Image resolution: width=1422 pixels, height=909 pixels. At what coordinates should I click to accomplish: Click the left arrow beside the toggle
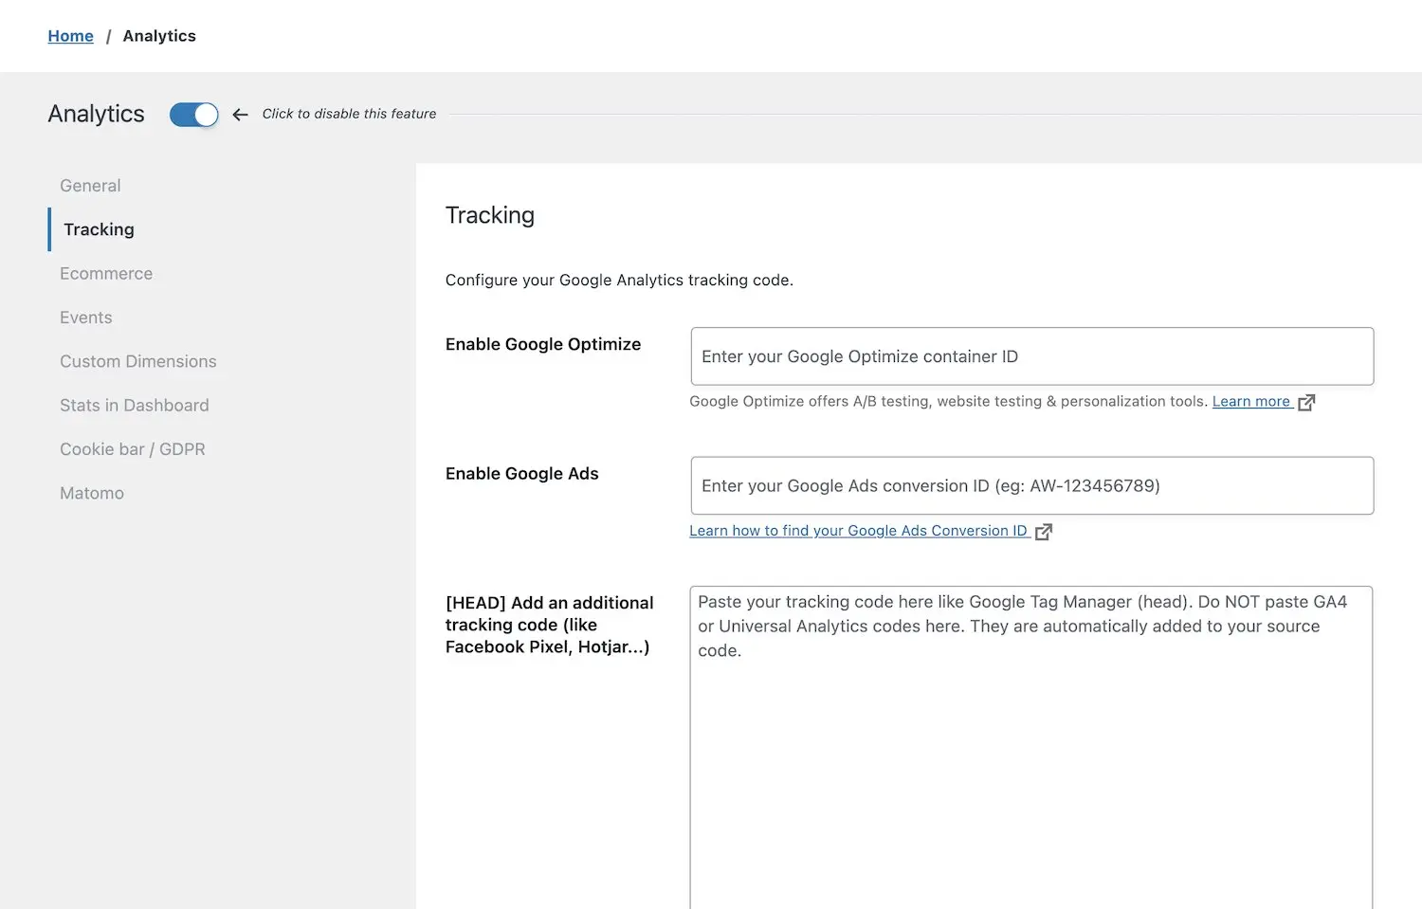[x=241, y=115]
